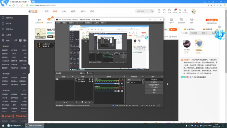The height and width of the screenshot is (128, 227).
Task: Click 开始录制 button in OBS controls
Action: (x=154, y=82)
